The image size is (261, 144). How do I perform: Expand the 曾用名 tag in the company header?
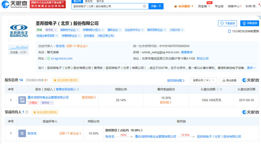pos(51,30)
